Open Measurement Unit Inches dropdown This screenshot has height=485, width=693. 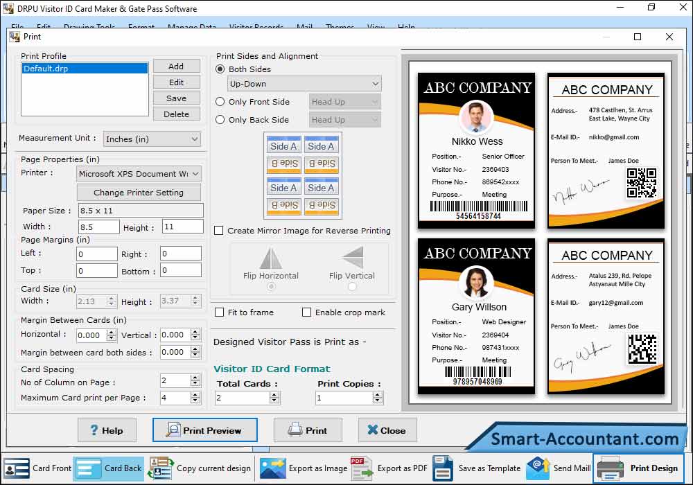pos(152,139)
